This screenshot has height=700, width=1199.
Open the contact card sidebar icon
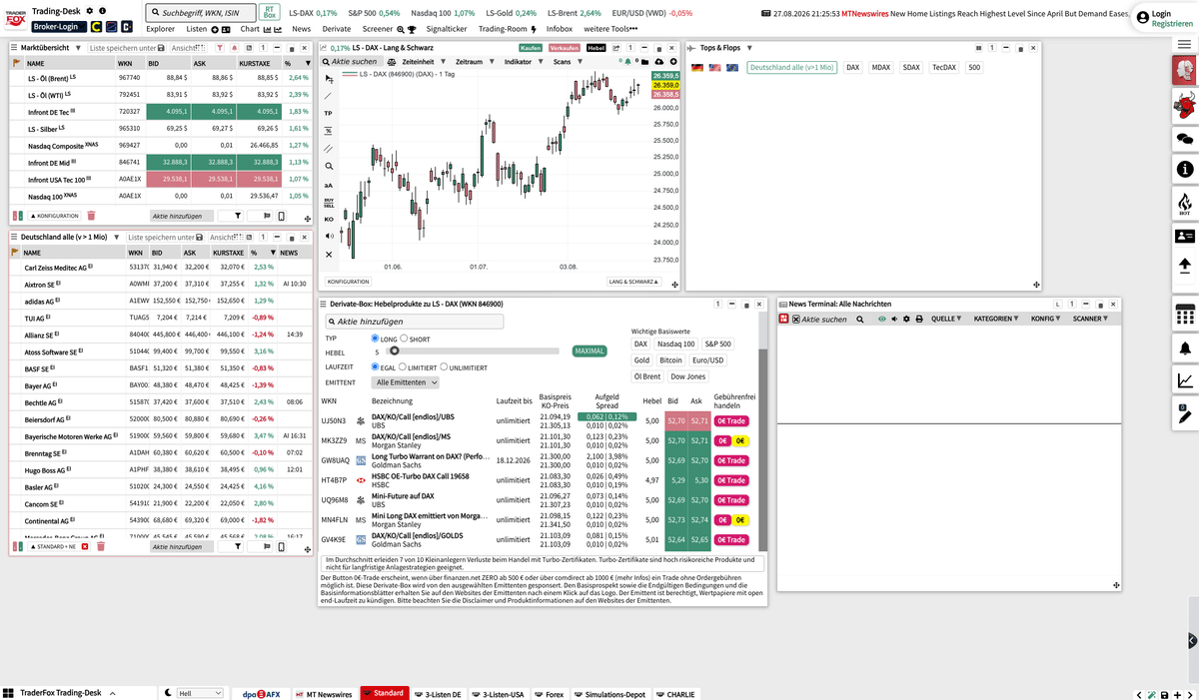click(1185, 237)
